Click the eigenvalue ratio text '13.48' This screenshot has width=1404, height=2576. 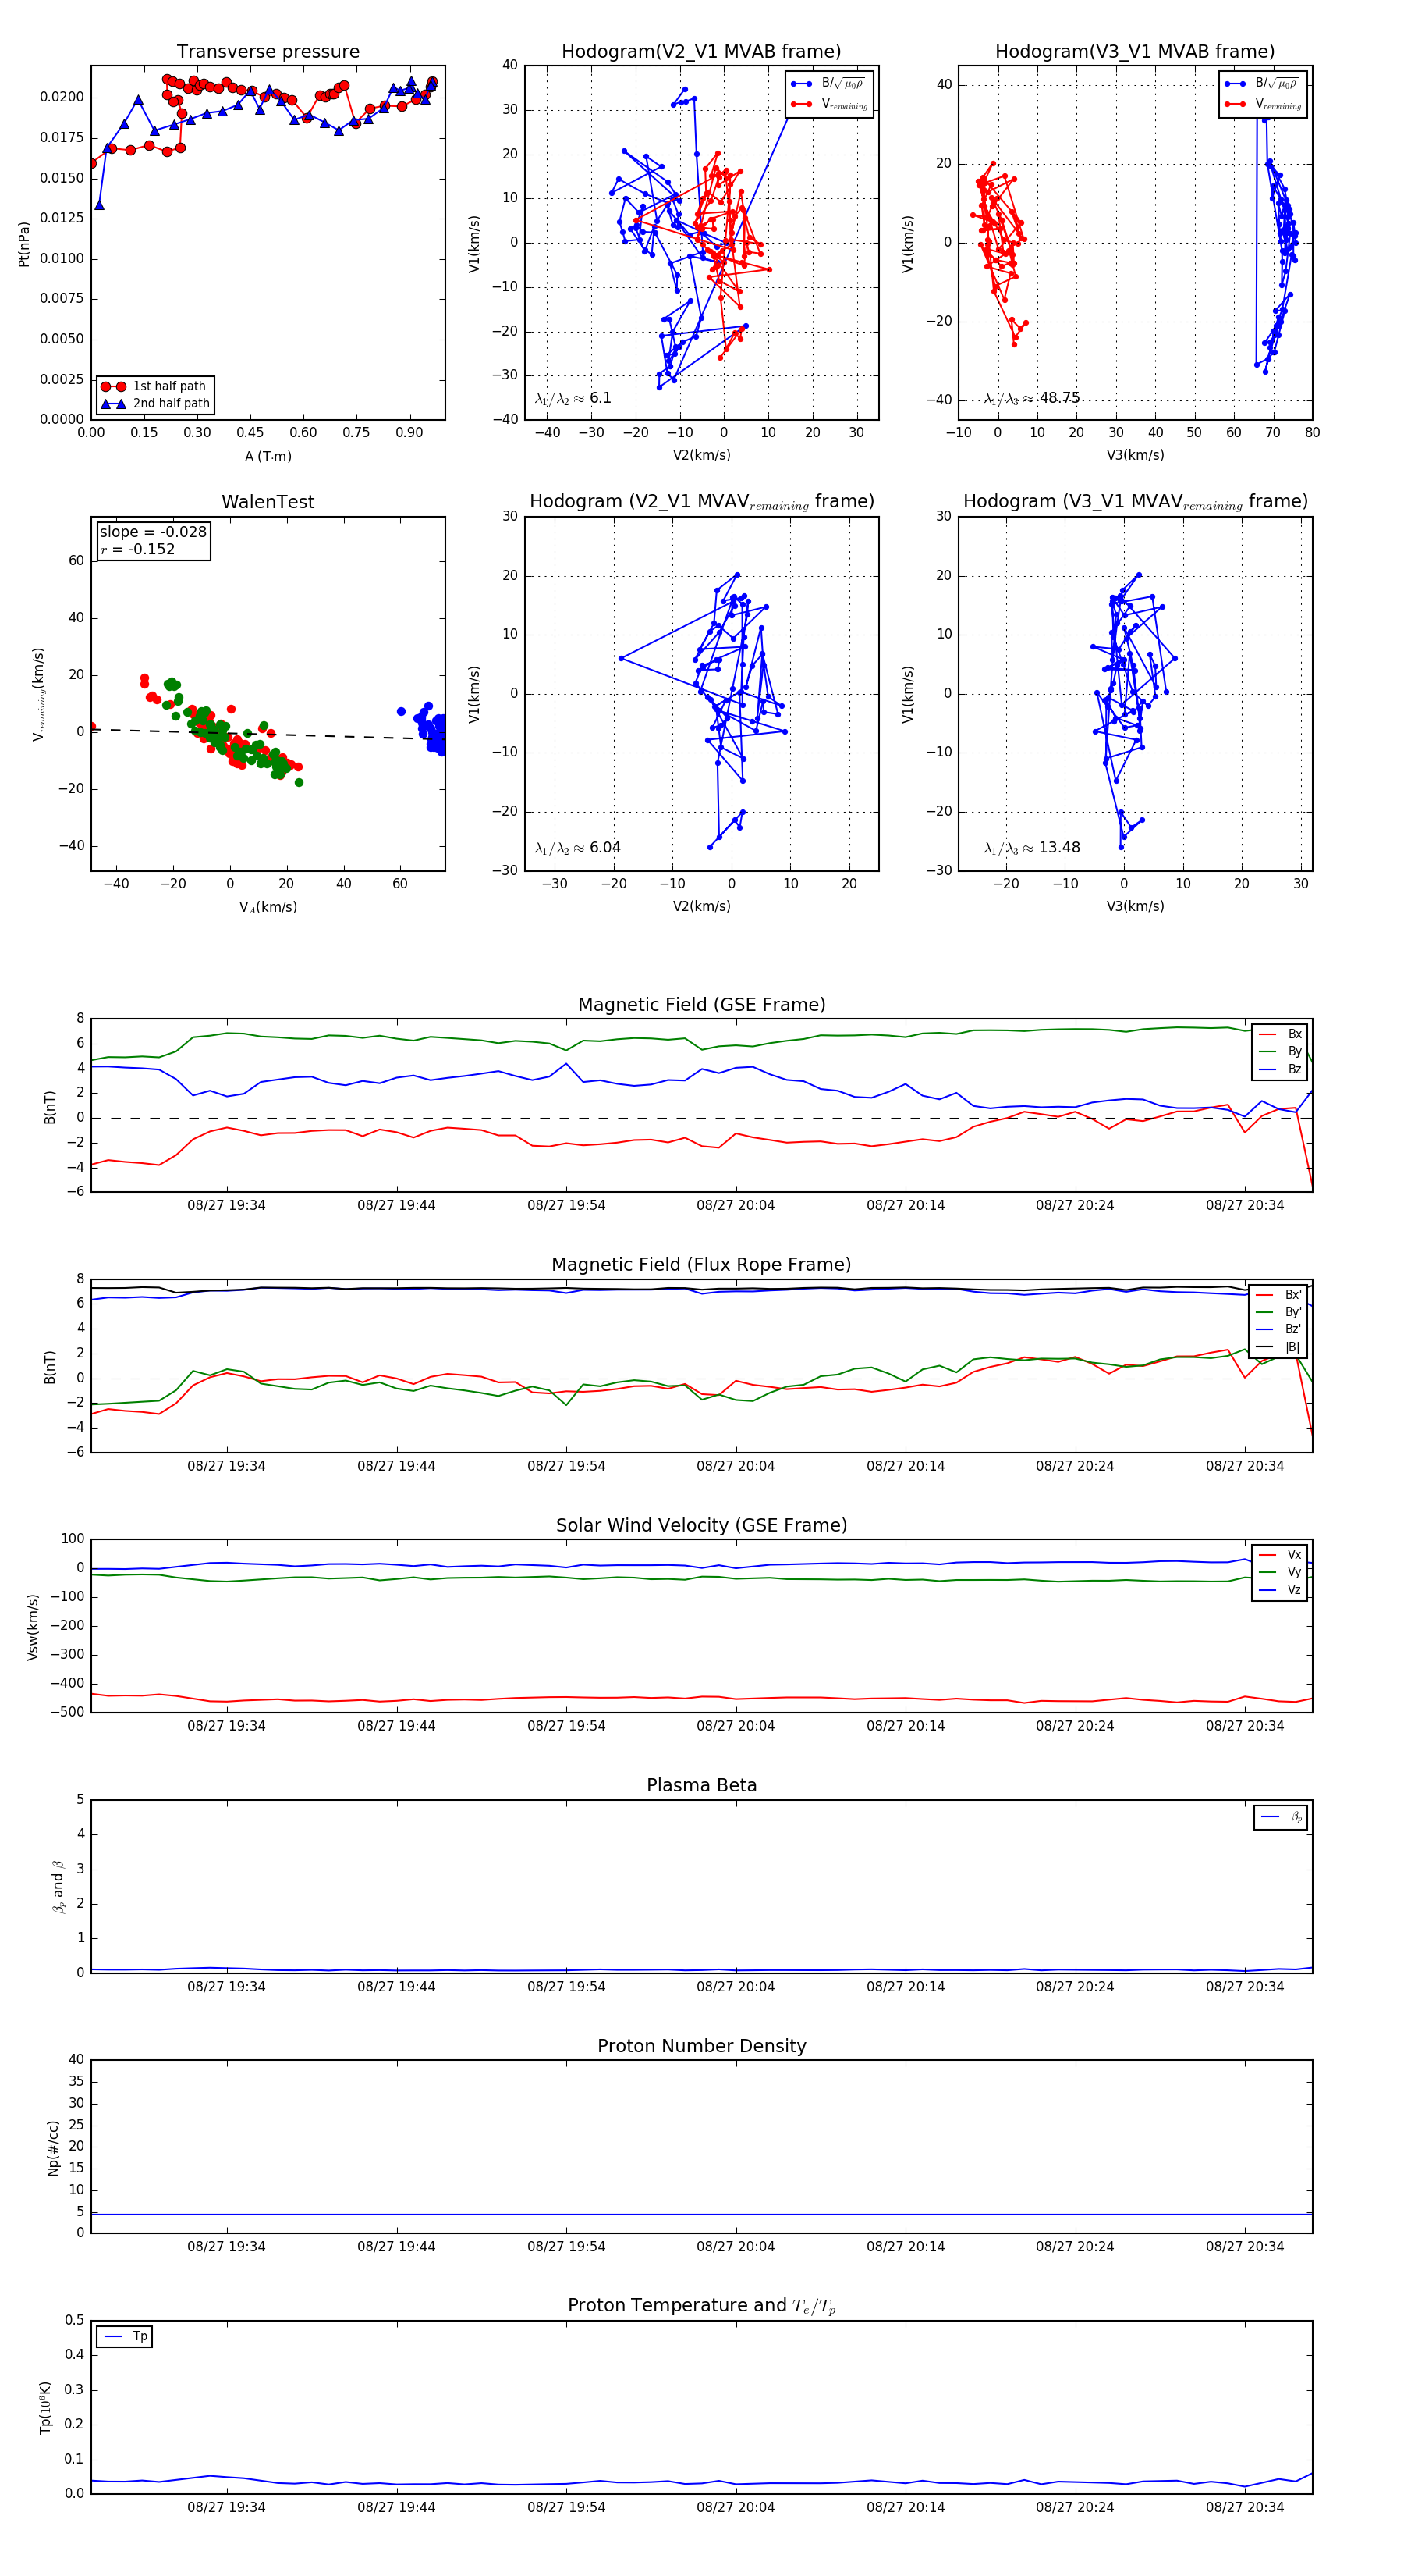click(1059, 848)
